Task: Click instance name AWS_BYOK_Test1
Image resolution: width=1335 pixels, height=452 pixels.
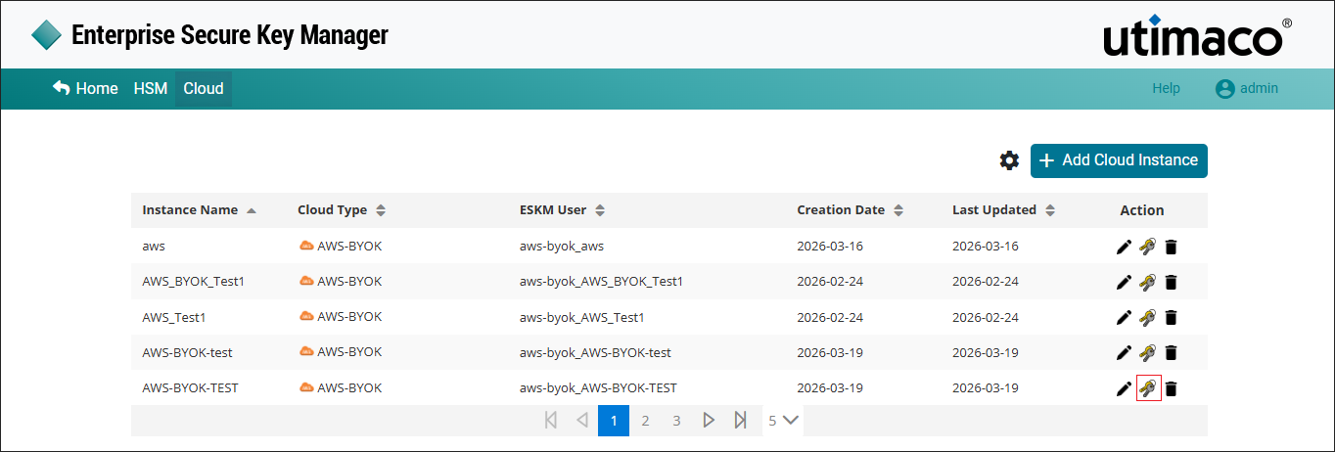Action: pos(193,282)
